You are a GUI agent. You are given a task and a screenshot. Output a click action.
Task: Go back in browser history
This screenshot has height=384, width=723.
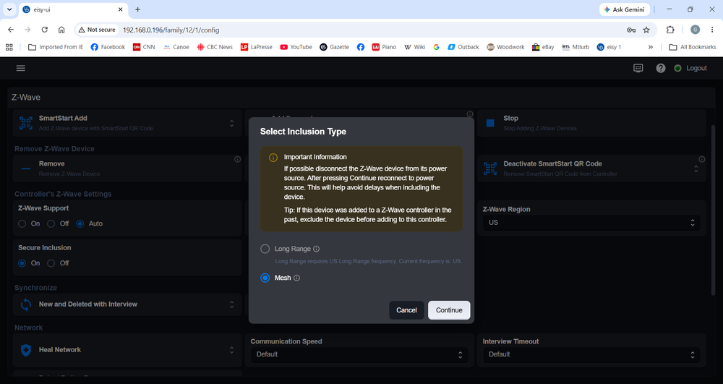point(11,30)
